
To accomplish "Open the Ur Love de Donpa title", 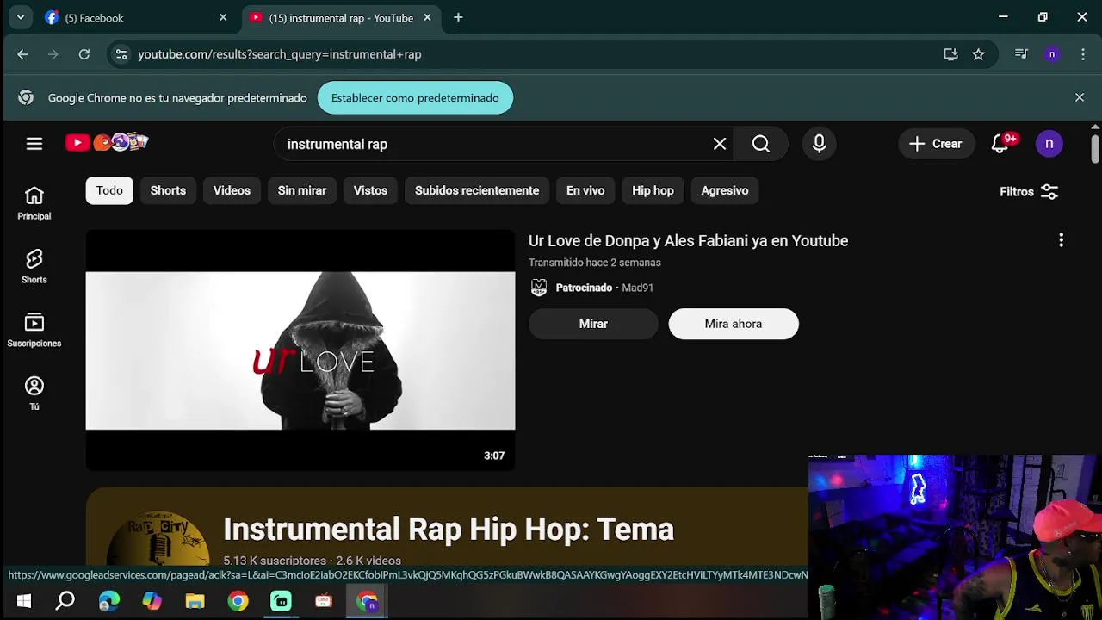I will 688,241.
